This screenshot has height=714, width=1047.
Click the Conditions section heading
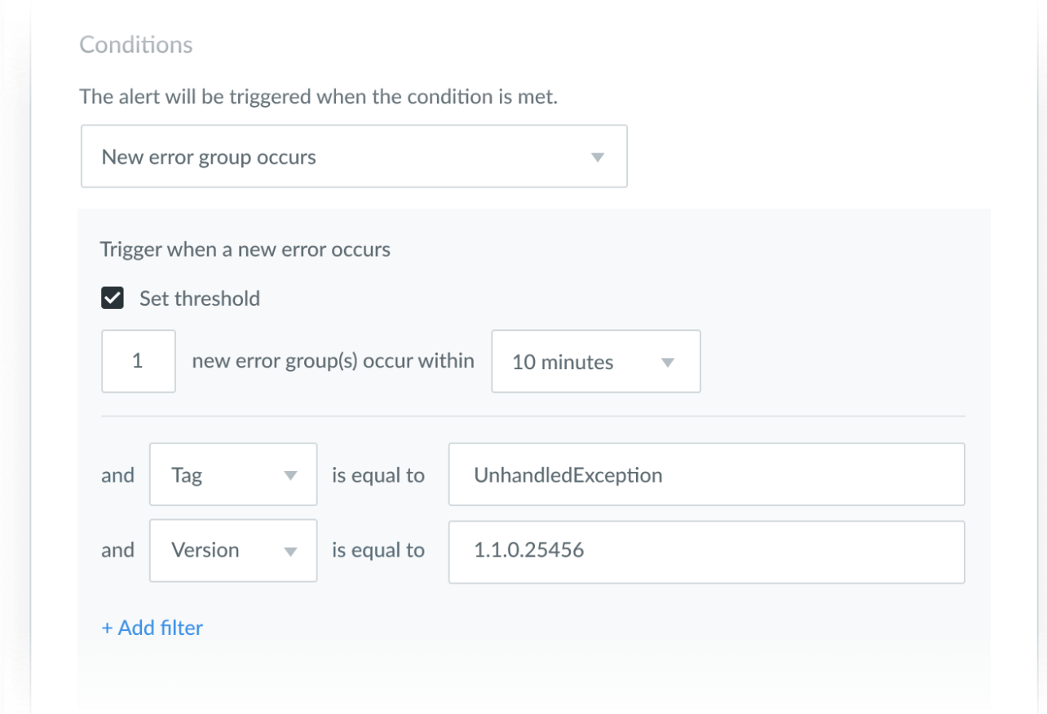135,45
